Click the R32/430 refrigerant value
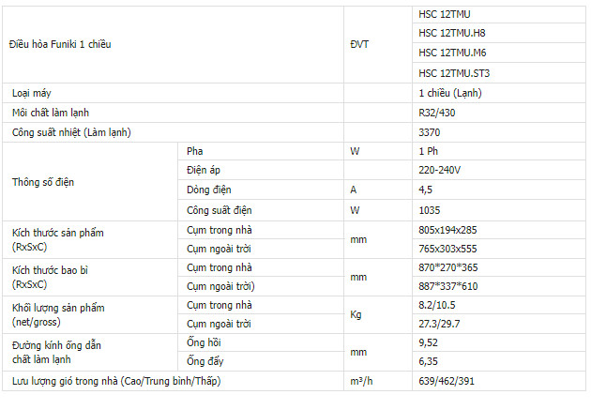This screenshot has height=410, width=591. point(437,113)
